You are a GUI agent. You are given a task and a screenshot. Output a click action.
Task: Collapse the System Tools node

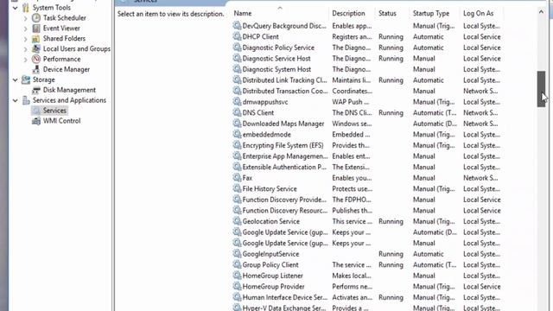click(16, 8)
